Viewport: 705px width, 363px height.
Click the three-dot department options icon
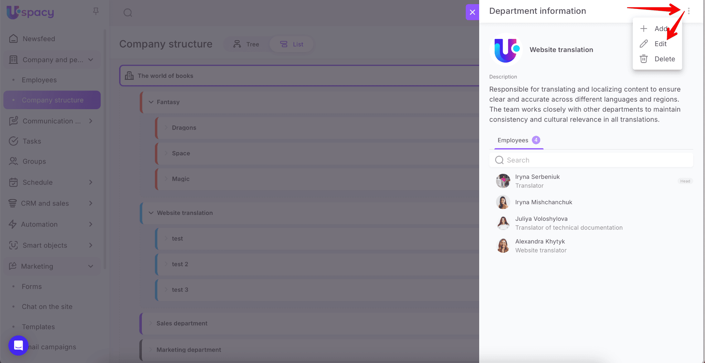[688, 11]
